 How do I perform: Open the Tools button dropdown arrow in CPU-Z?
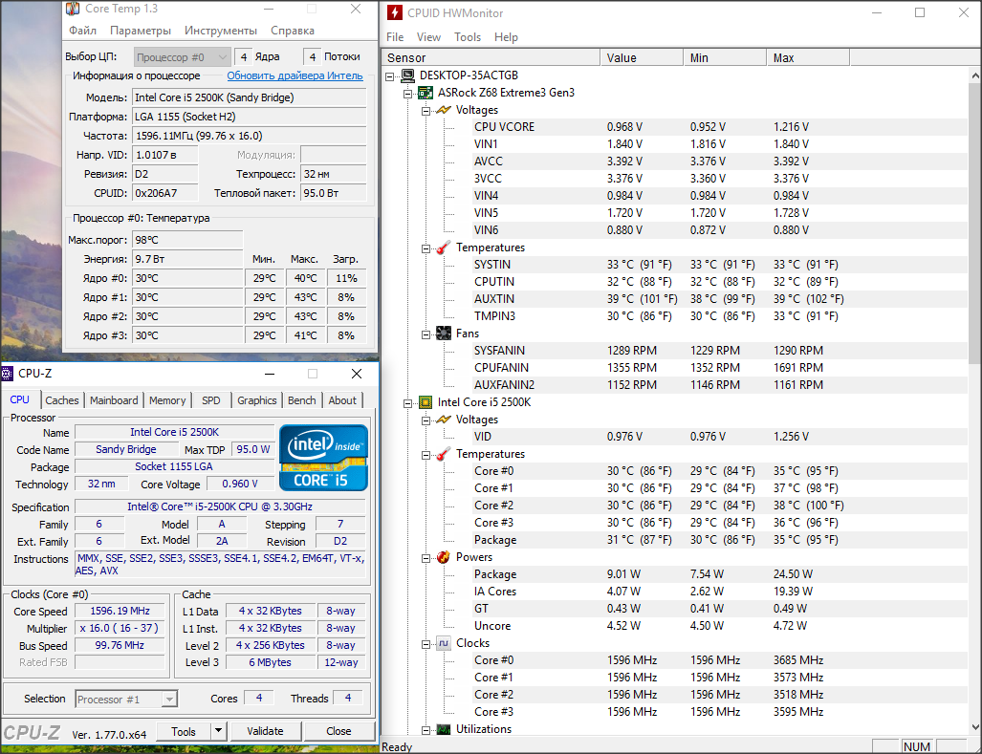[218, 731]
